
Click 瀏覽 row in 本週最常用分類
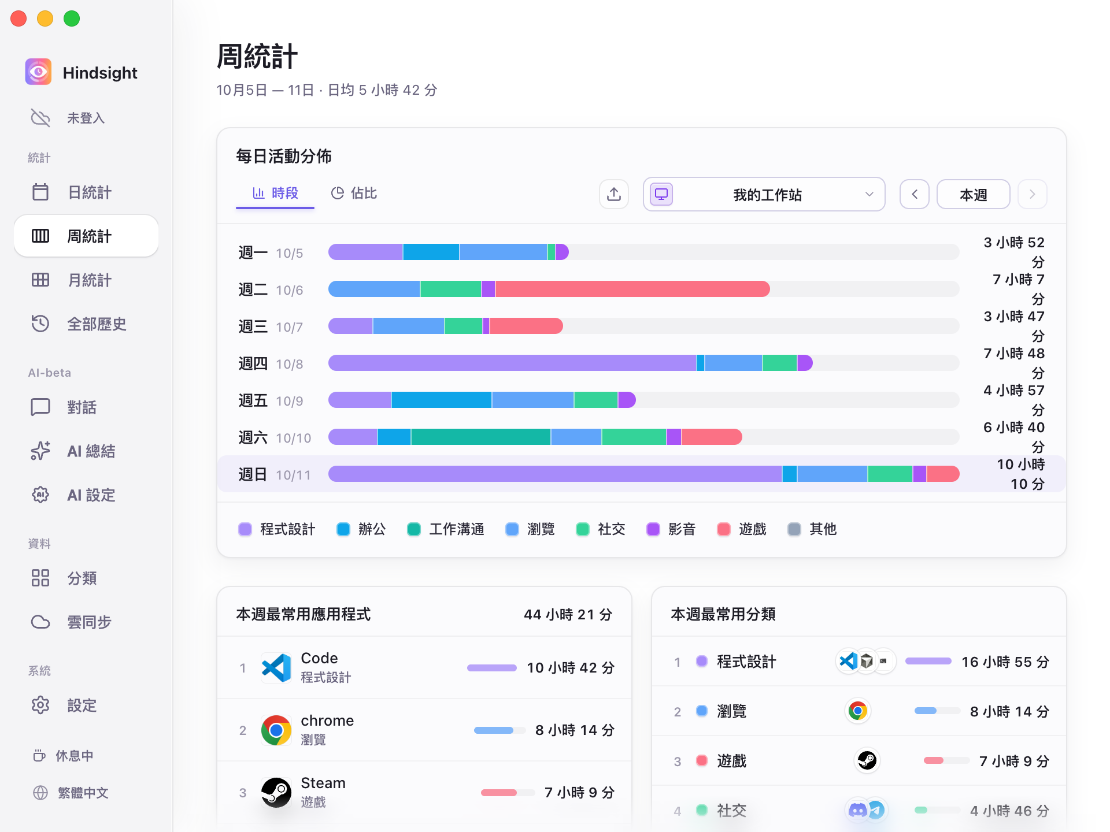pos(859,711)
